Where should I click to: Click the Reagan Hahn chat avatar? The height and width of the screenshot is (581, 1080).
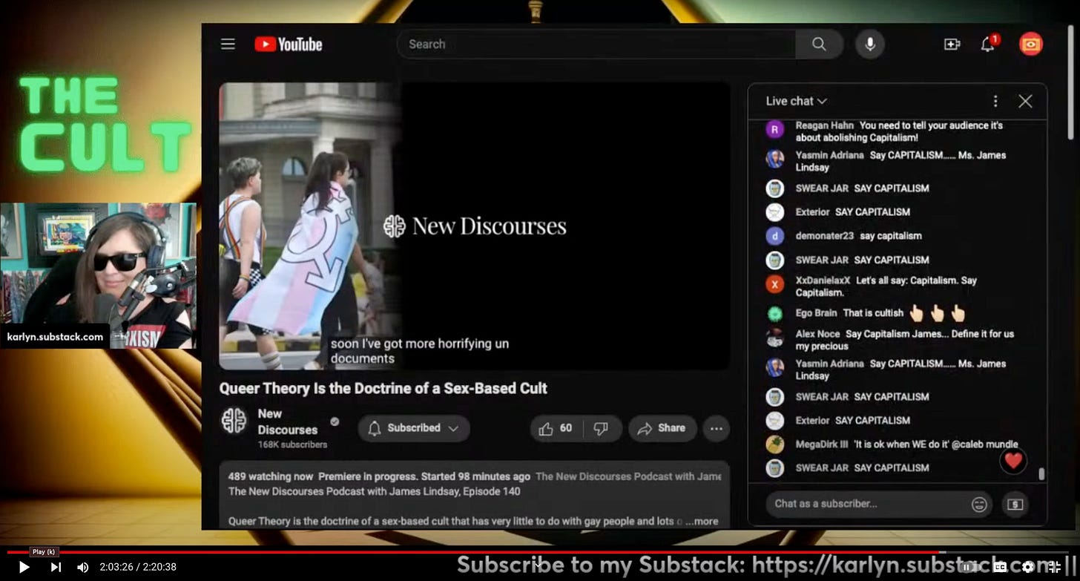[x=774, y=130]
